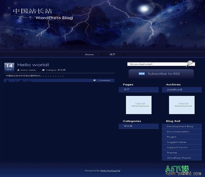The image size is (205, 177).
Task: Open the Home menu item
Action: click(89, 55)
